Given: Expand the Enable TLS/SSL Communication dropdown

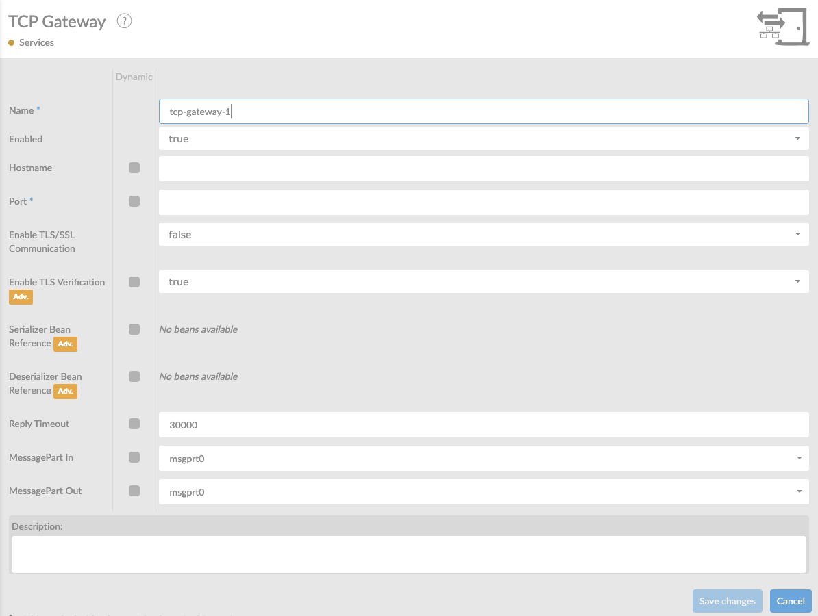Looking at the screenshot, I should tap(484, 235).
